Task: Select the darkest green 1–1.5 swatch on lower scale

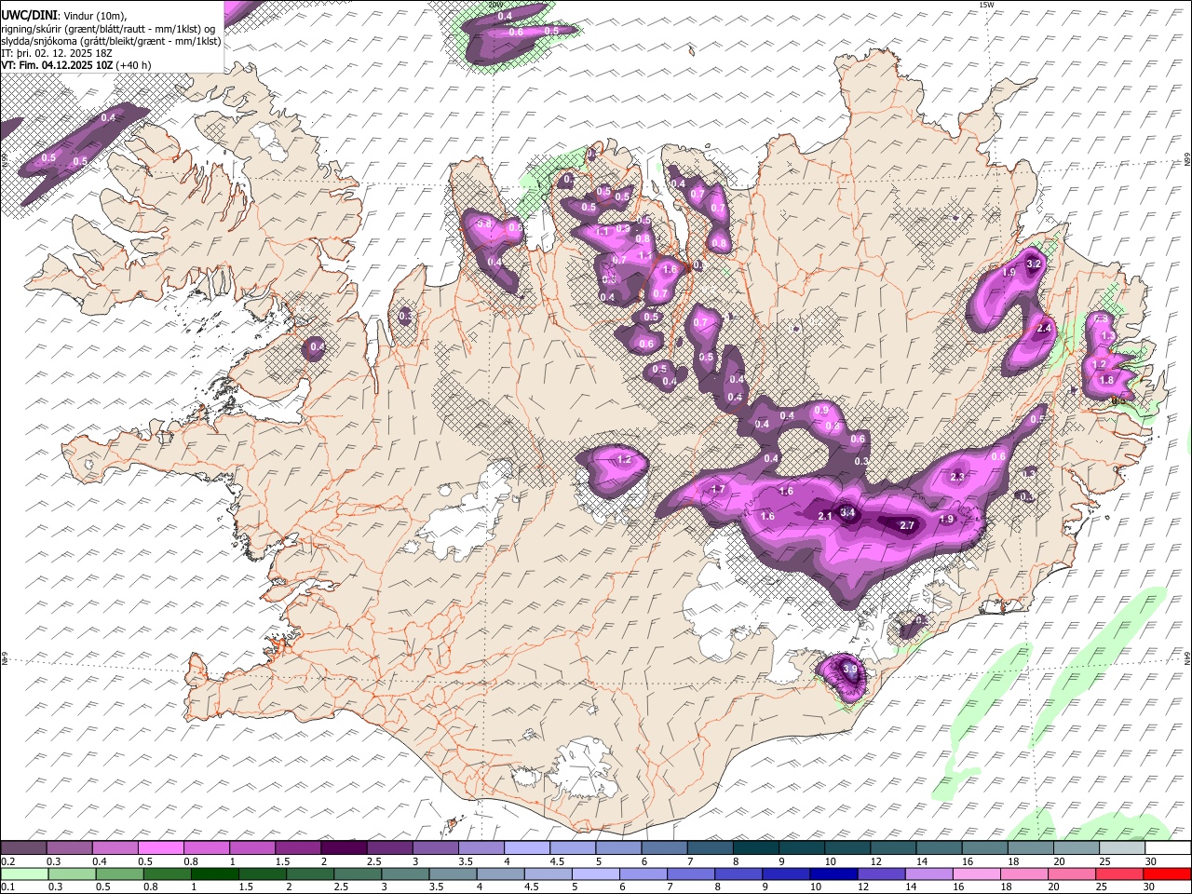Action: pyautogui.click(x=215, y=874)
